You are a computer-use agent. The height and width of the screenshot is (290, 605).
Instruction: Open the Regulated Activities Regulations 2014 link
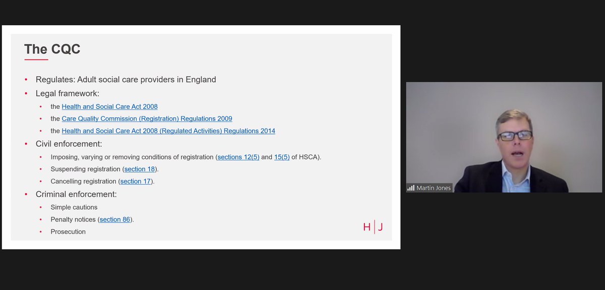168,131
